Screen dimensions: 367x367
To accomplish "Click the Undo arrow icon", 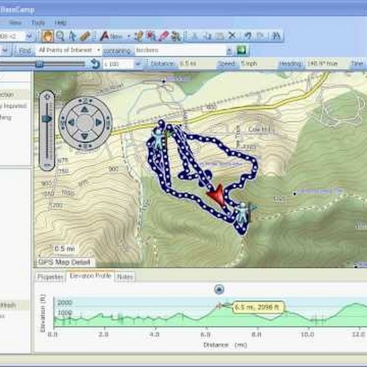I will 248,36.
